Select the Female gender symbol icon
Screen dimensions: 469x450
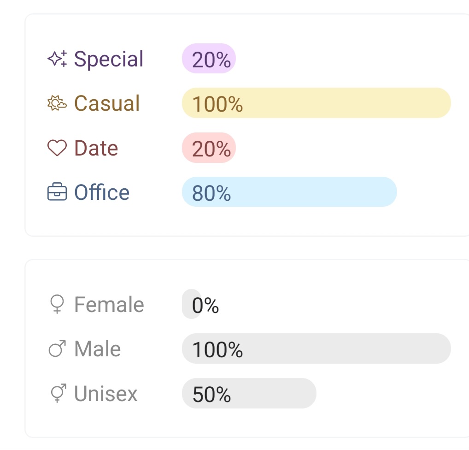57,305
